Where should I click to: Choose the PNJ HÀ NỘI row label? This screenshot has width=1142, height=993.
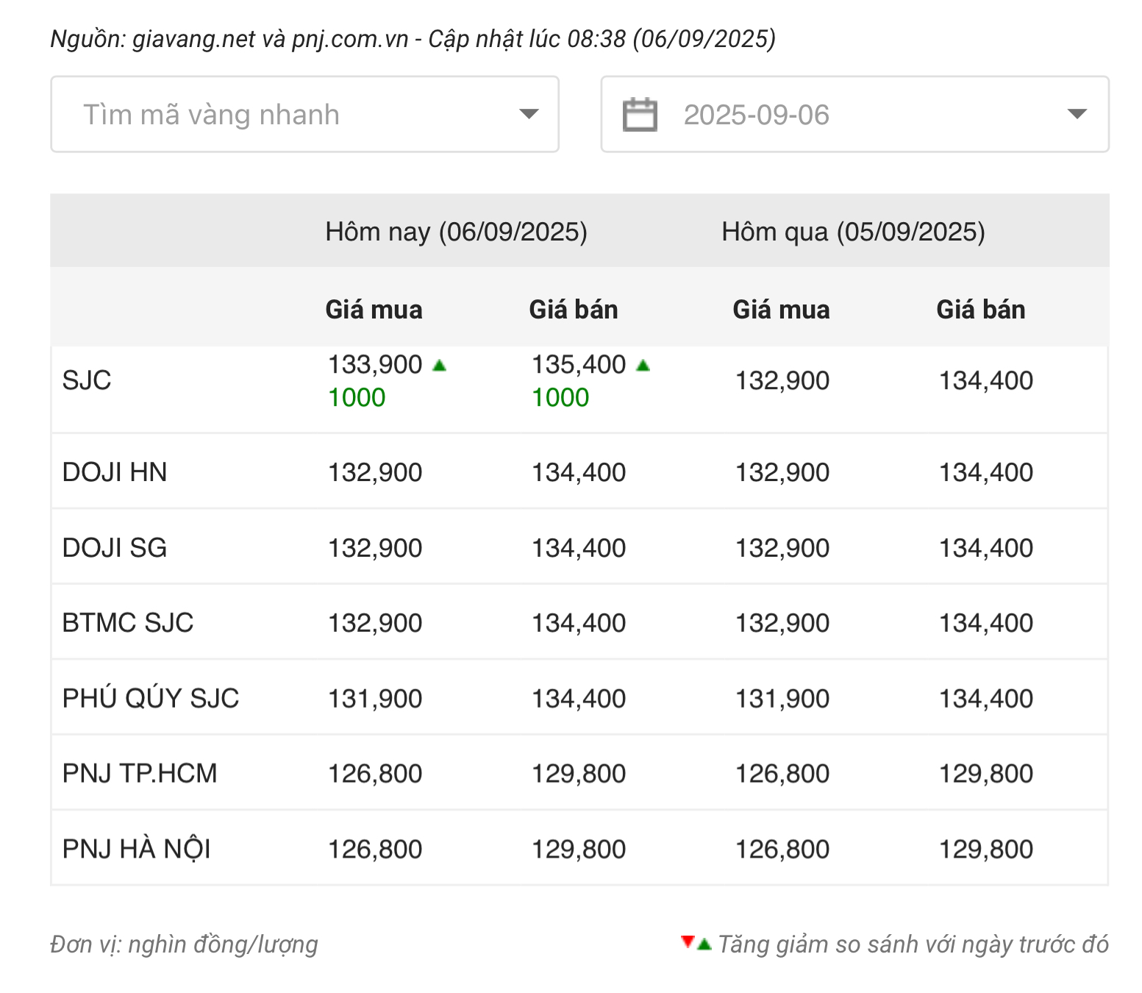[137, 850]
